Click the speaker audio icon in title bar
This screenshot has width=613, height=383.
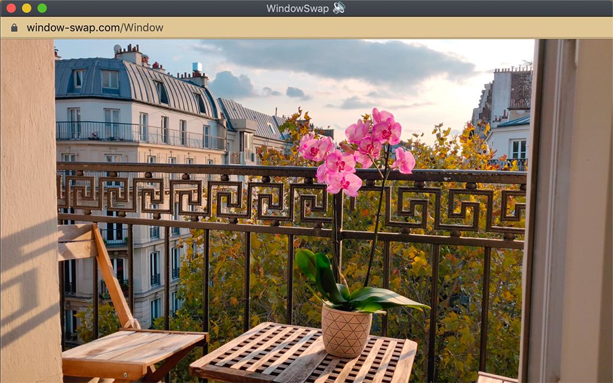339,8
